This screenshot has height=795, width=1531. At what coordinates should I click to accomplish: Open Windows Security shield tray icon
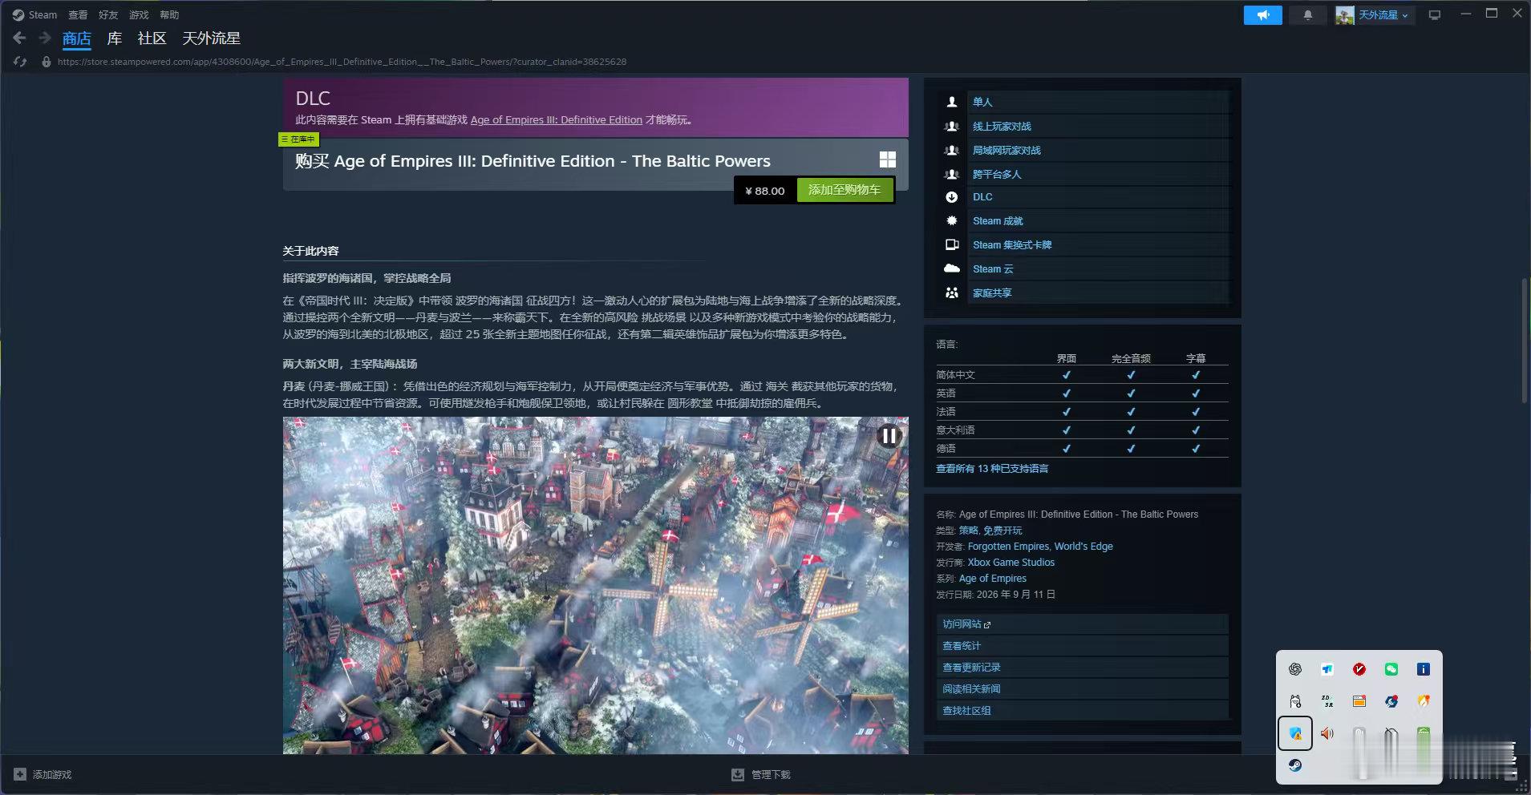pos(1295,733)
